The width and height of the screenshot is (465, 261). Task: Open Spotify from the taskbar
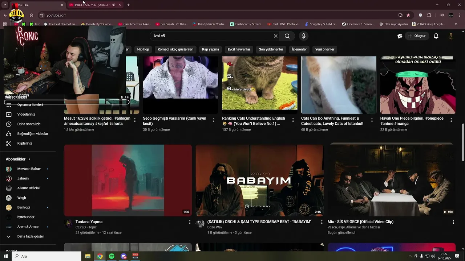point(112,256)
